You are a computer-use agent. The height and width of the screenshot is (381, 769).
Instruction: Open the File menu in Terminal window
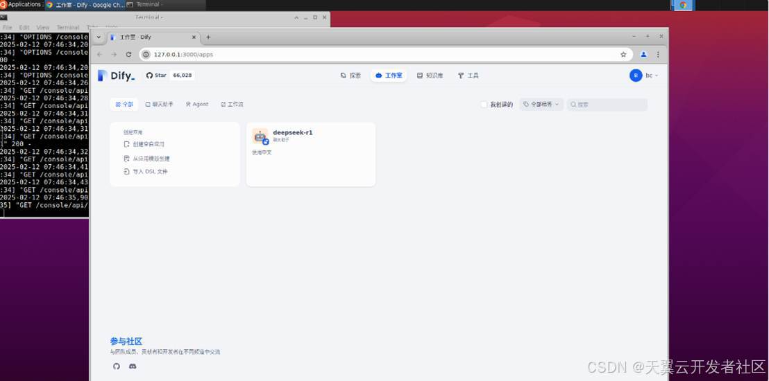click(x=8, y=28)
